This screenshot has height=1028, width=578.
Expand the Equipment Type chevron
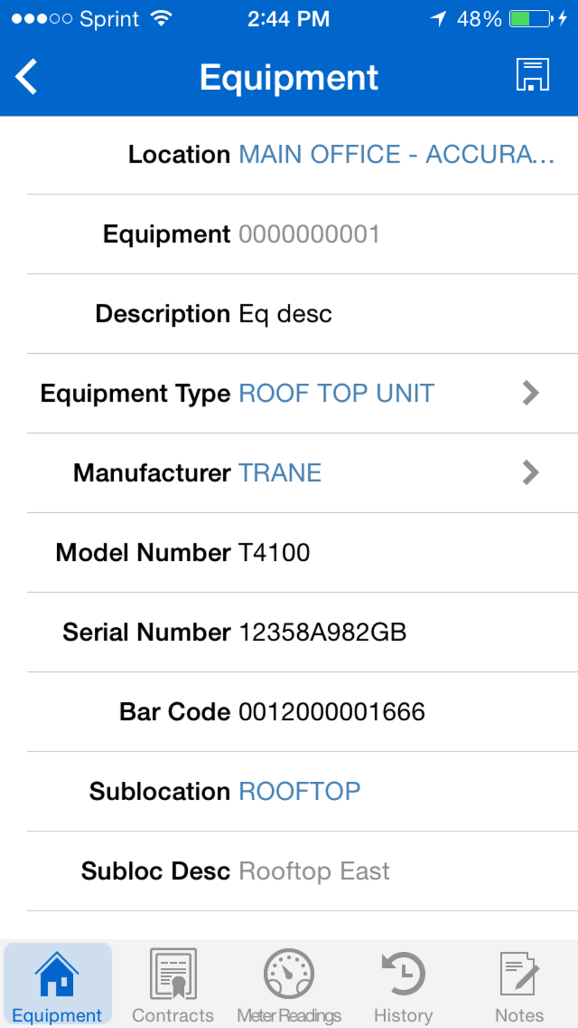531,393
